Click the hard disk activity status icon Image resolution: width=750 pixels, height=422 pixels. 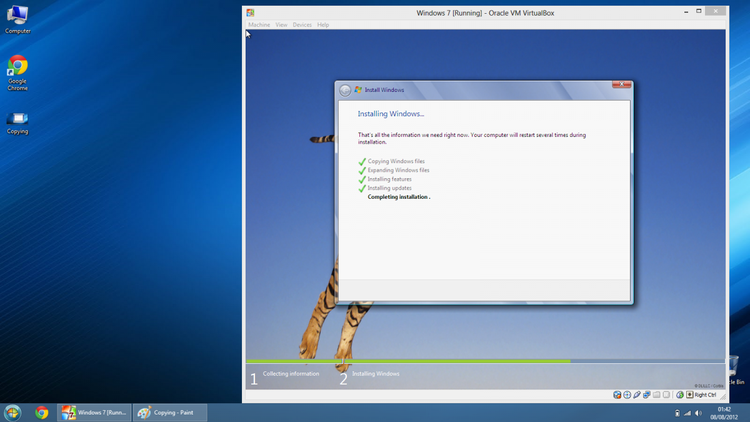pos(617,394)
